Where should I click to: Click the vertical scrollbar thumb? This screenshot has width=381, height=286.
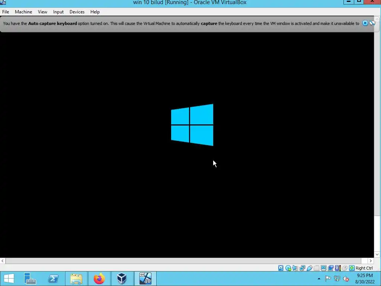377,119
